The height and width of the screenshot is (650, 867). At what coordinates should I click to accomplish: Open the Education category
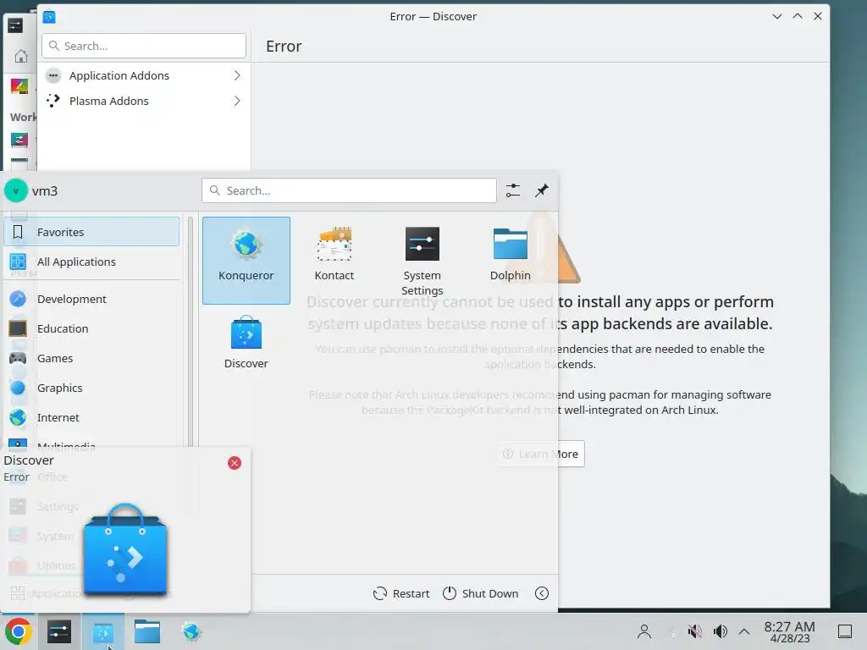(91, 329)
